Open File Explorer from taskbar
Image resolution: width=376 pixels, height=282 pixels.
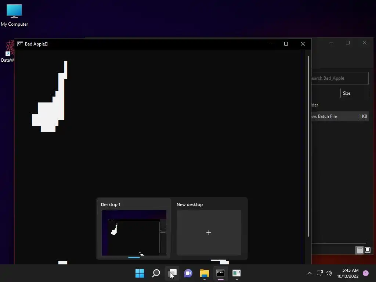[x=204, y=273]
